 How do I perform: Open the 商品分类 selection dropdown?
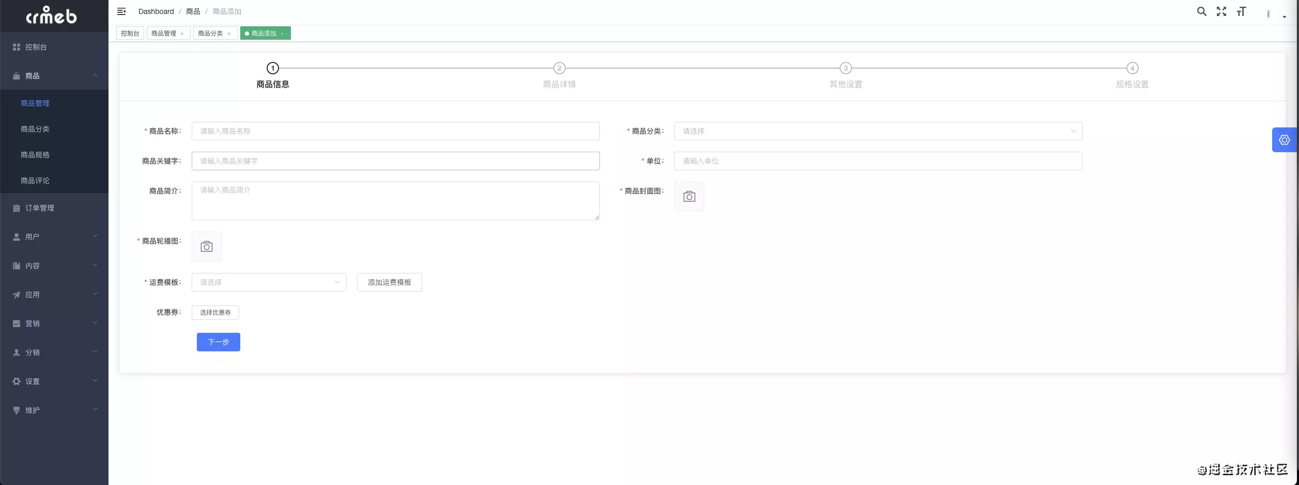pos(878,131)
